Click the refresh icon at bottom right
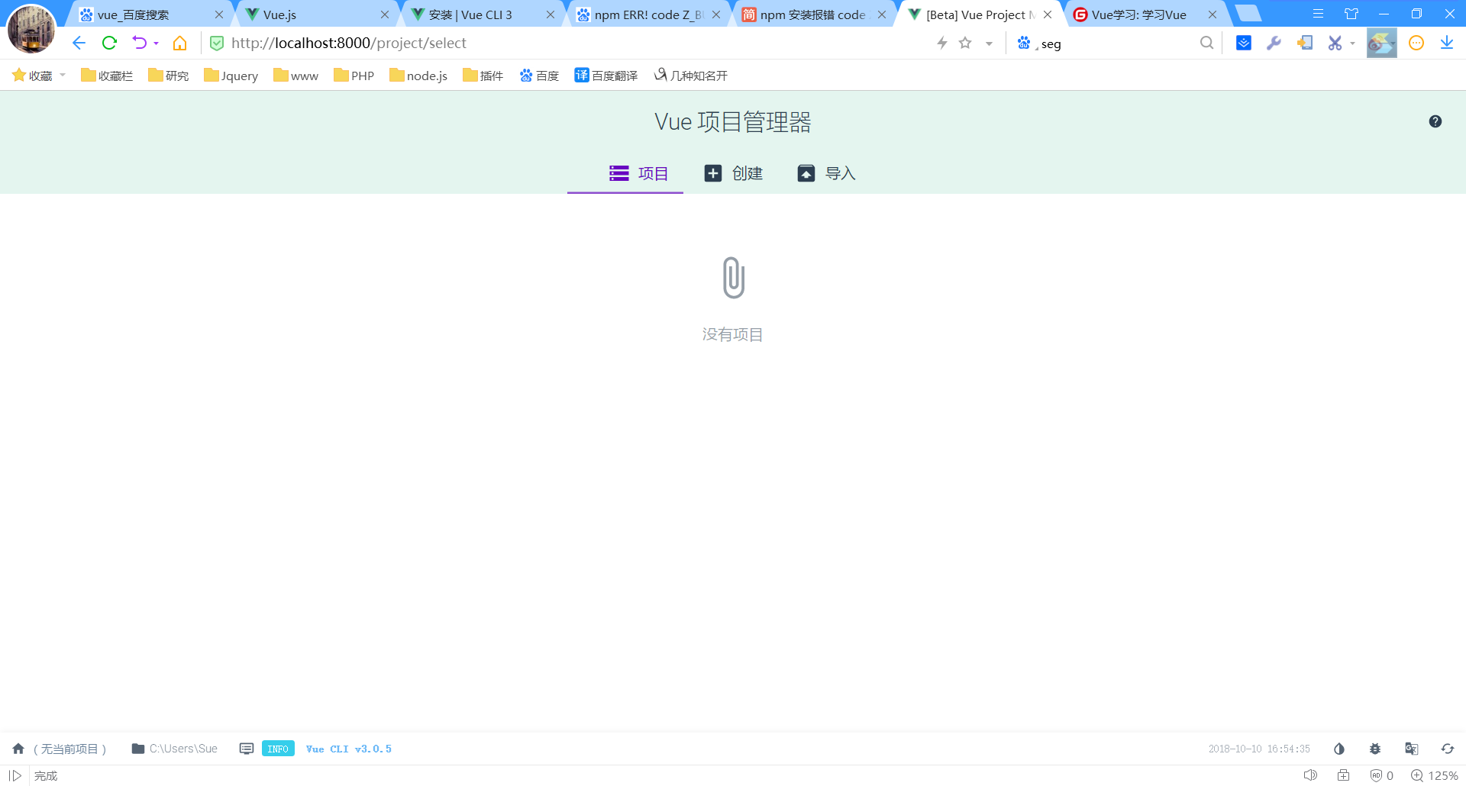The image size is (1466, 786). click(x=1448, y=749)
